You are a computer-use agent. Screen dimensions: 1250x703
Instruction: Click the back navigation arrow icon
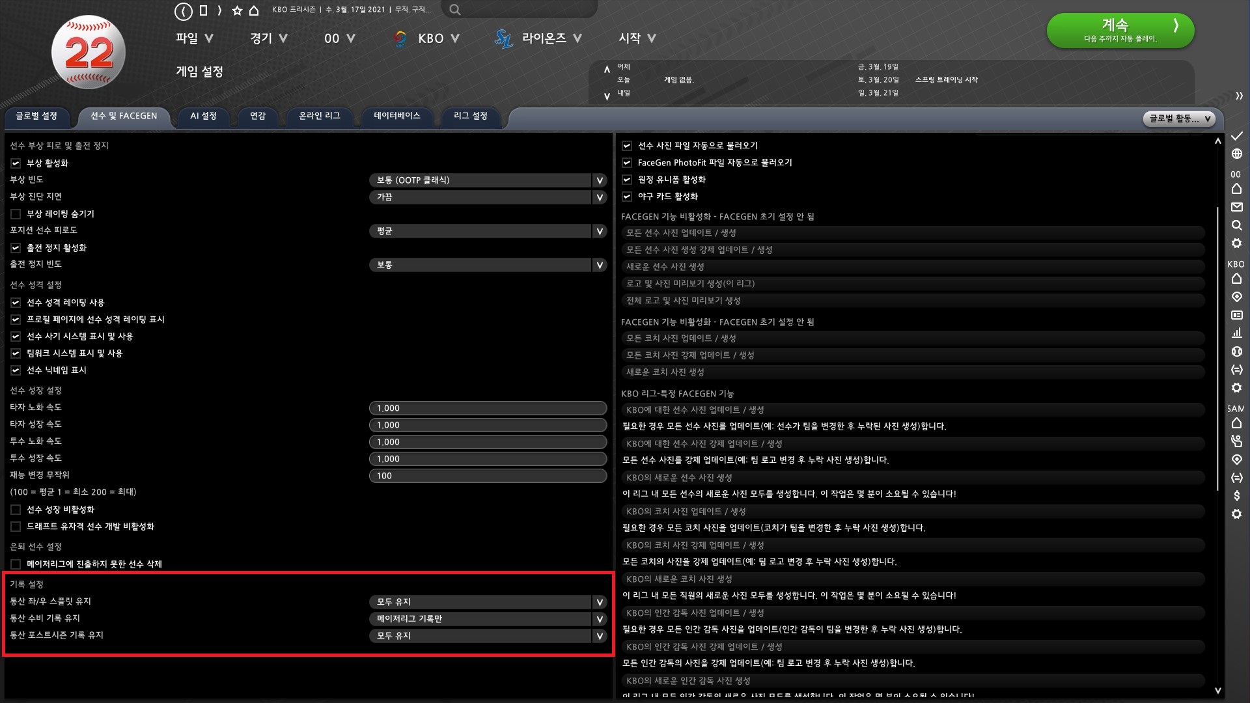[x=184, y=10]
